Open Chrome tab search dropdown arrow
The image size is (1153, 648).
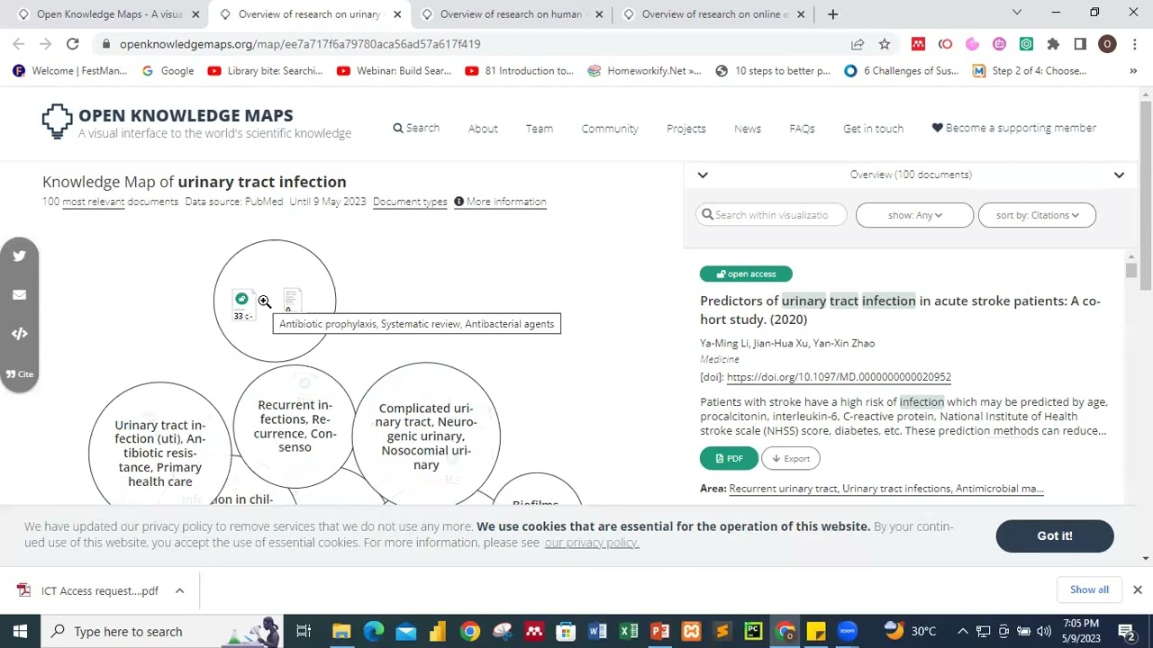pyautogui.click(x=1017, y=13)
